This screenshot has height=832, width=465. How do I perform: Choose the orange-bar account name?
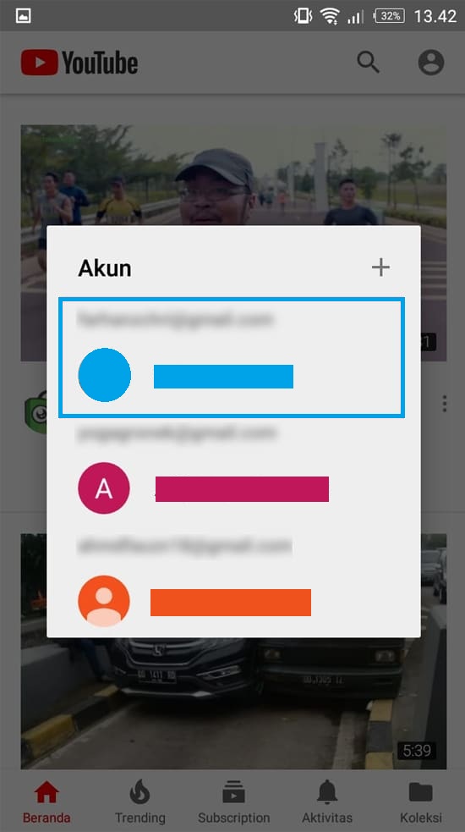(231, 603)
